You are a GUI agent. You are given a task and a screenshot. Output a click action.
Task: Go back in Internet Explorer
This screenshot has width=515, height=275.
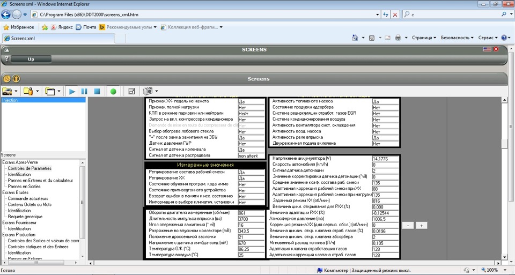(x=6, y=14)
